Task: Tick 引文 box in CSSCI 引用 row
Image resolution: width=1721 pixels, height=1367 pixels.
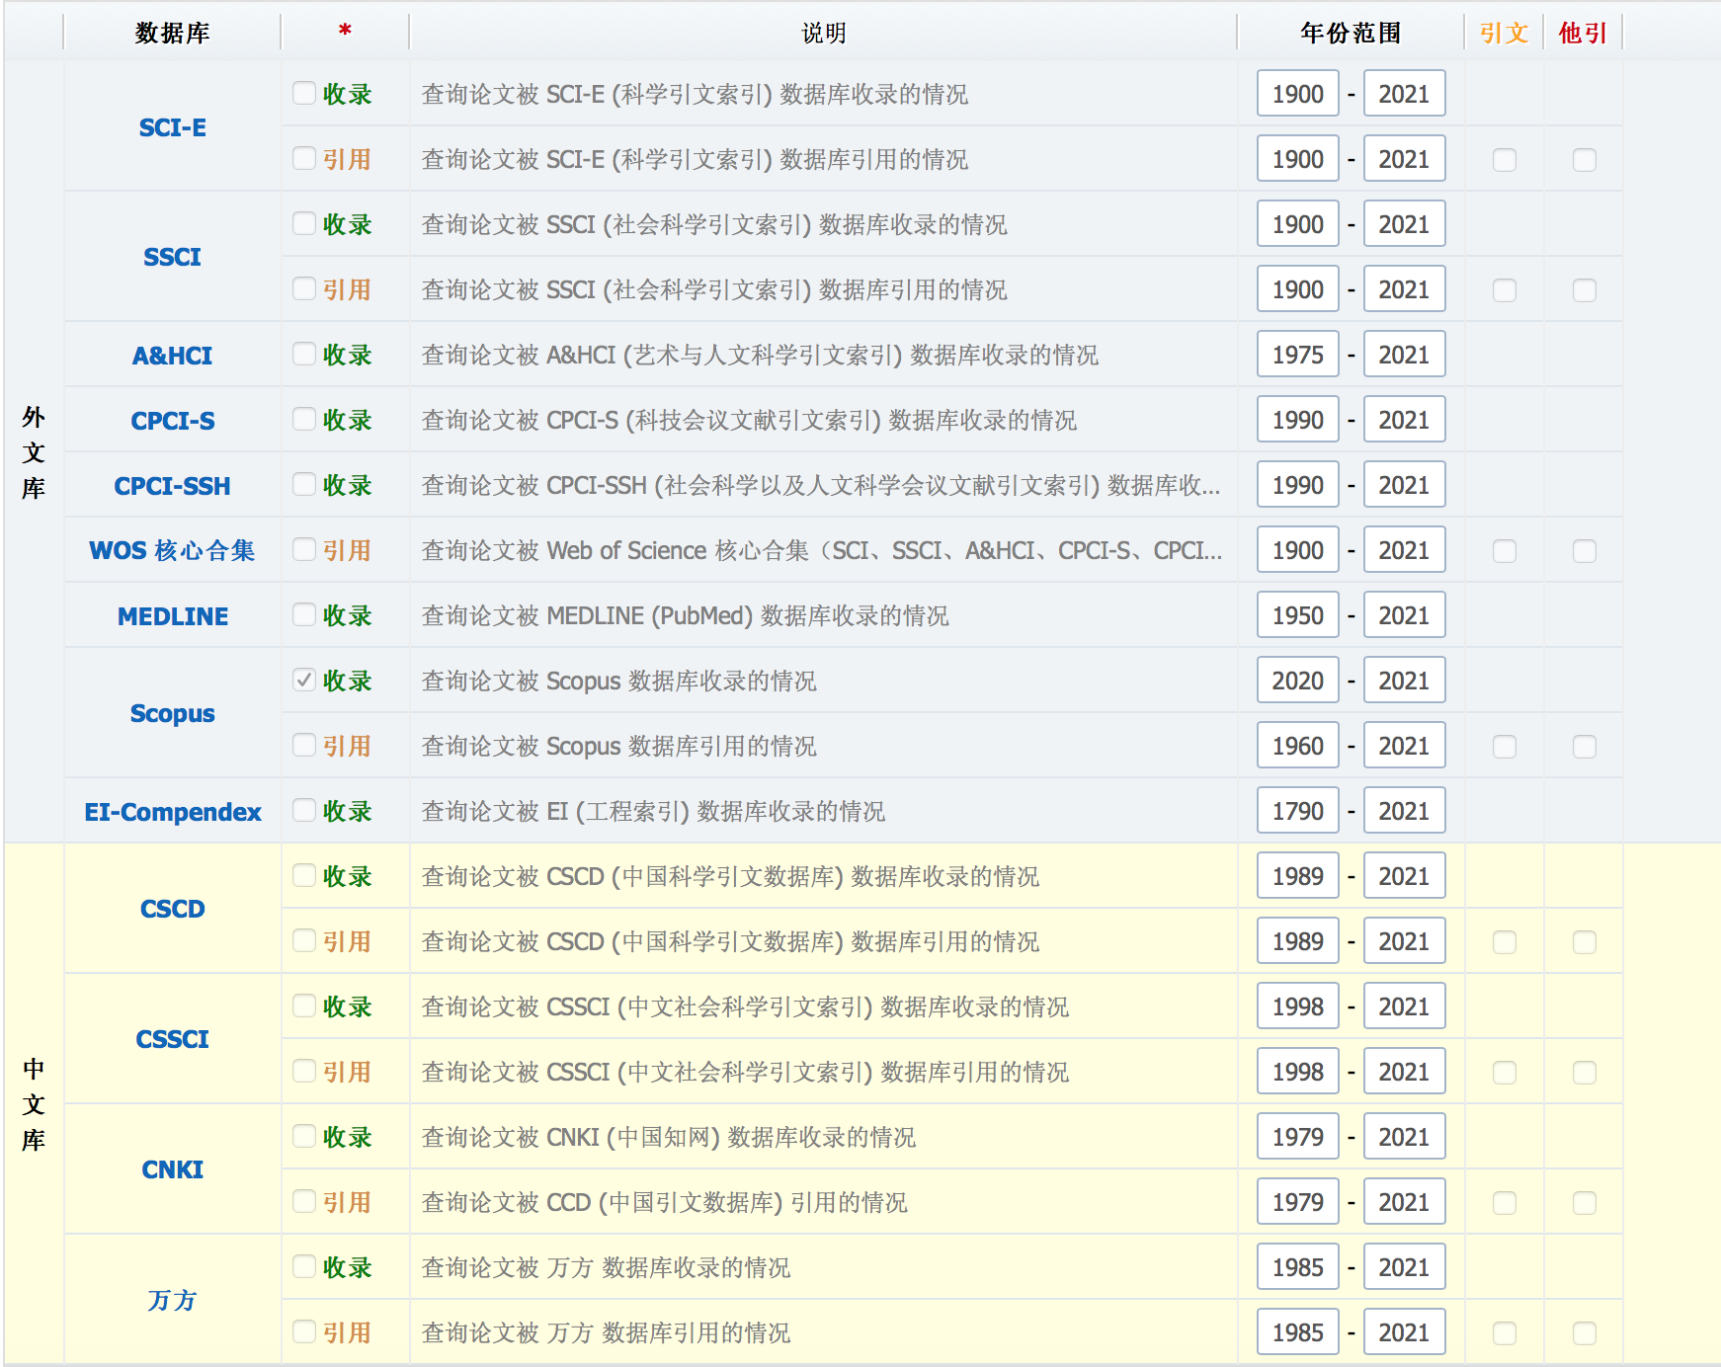Action: [x=1505, y=1073]
